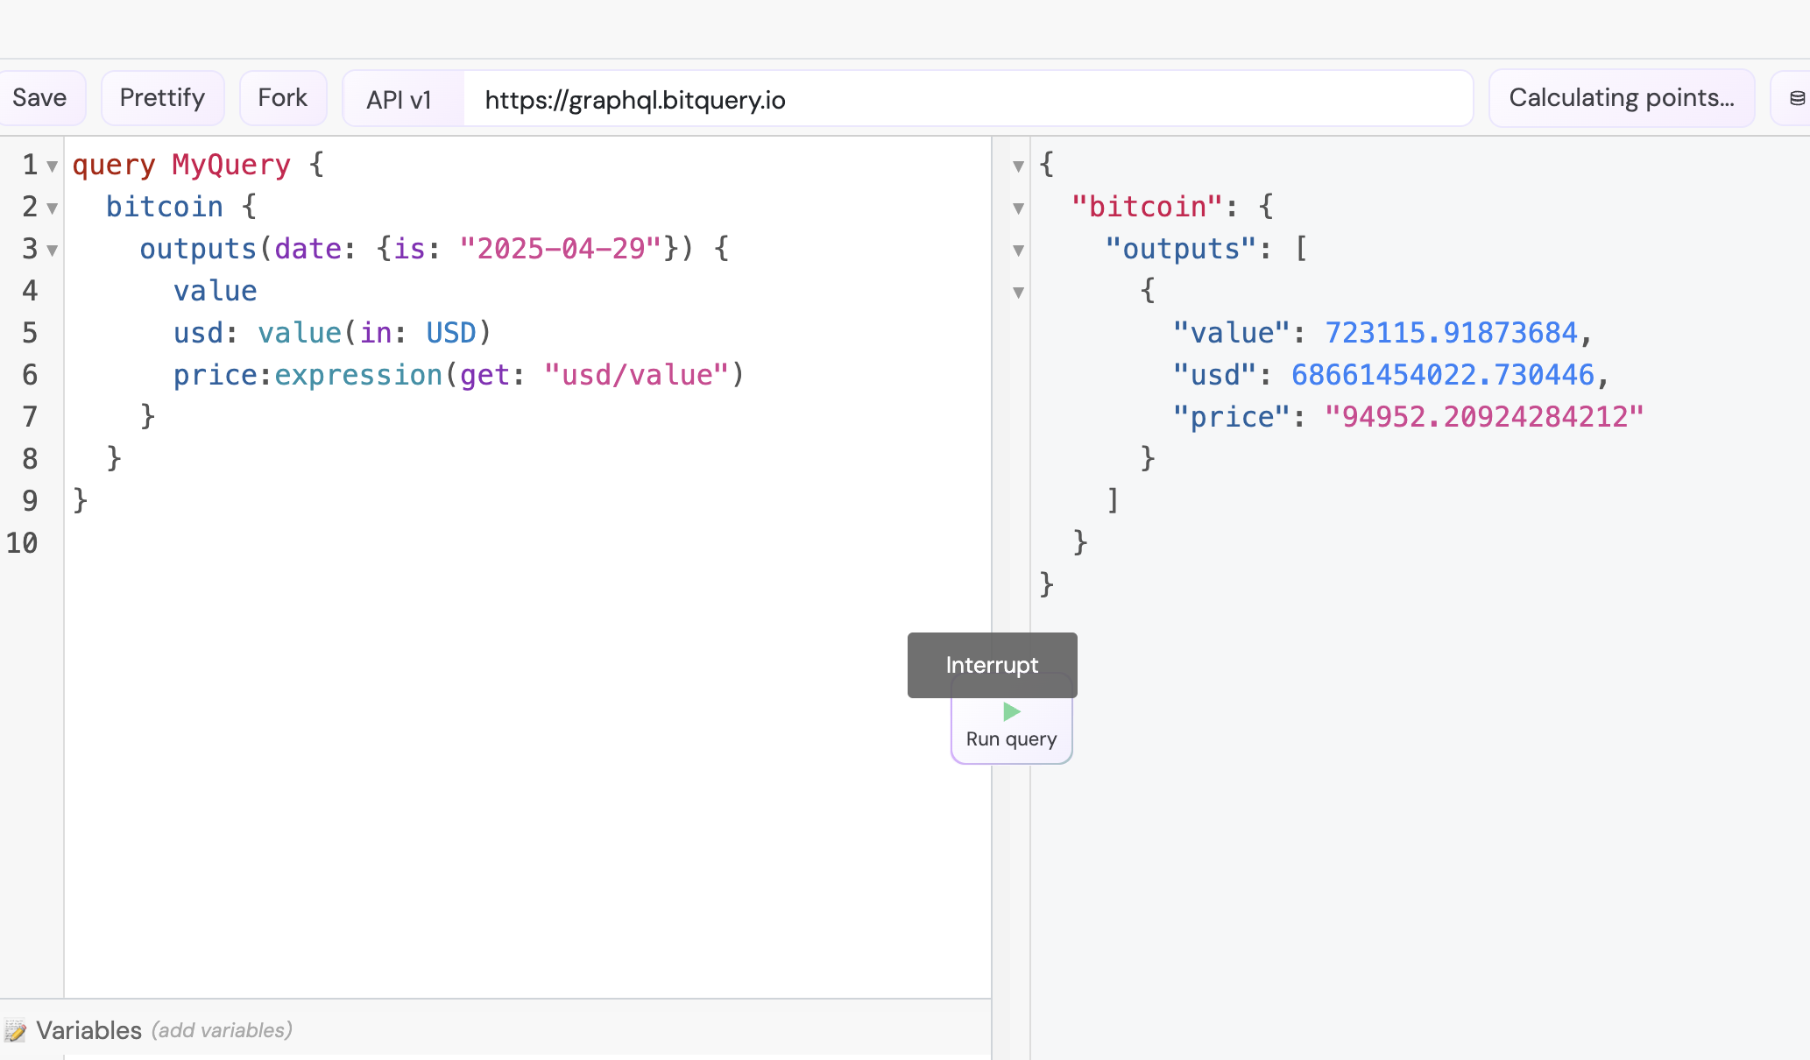Click the expression keyword on line 6
Screen dimensions: 1810x1060
point(358,375)
